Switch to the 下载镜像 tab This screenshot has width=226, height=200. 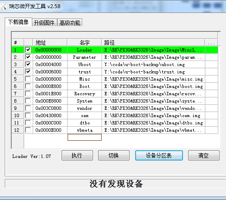coord(19,22)
